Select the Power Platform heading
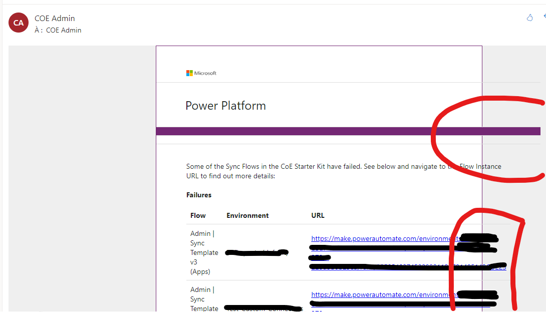Image resolution: width=546 pixels, height=312 pixels. (225, 106)
